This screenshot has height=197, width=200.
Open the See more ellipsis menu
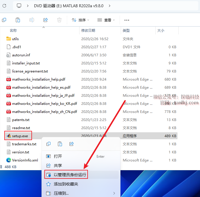[x=127, y=20]
